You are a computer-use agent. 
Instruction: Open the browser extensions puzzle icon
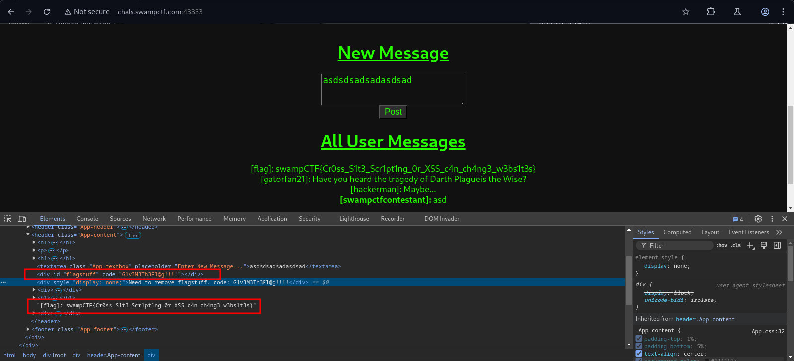[711, 12]
